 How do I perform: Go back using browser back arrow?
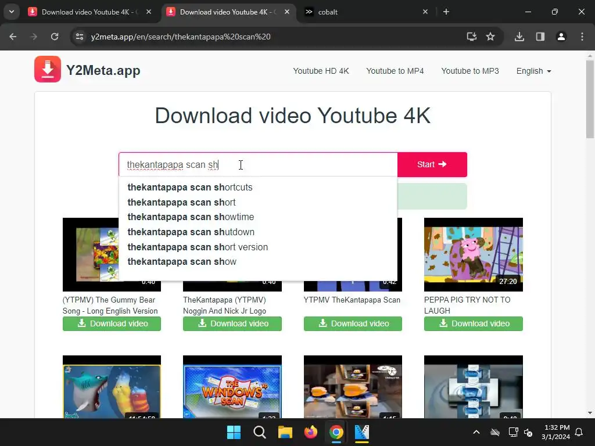[13, 37]
